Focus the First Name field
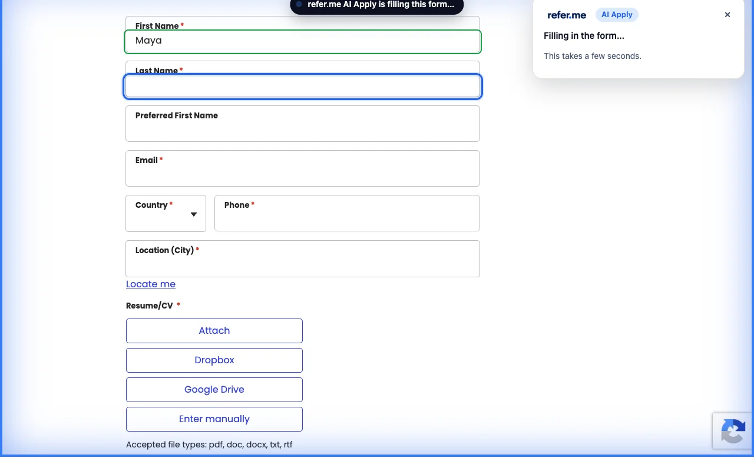 [303, 41]
